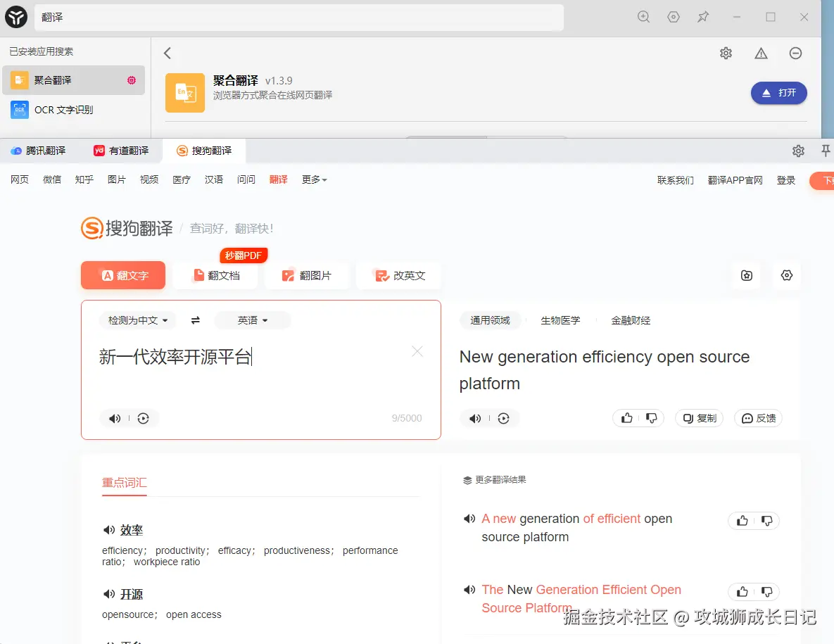Thumbs up 'A new generation of efficient' result

[x=742, y=521]
